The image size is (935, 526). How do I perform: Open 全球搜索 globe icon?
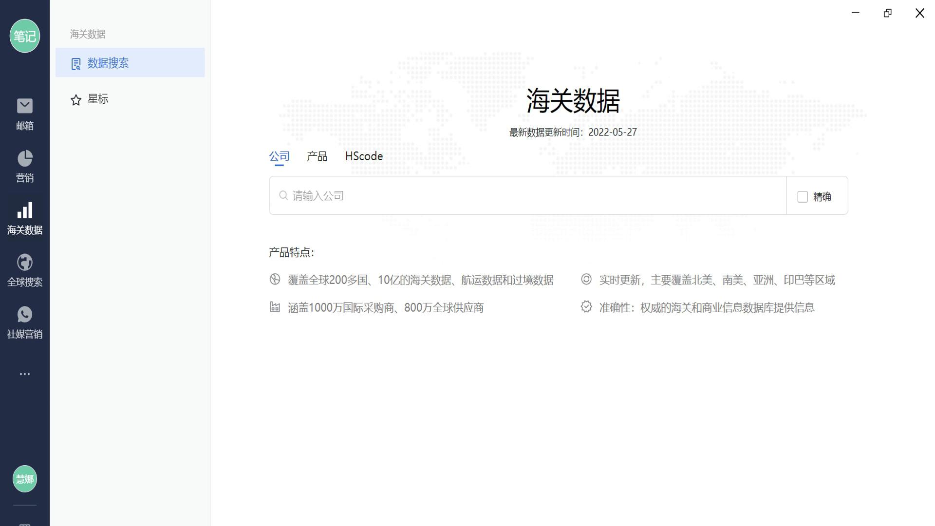click(x=24, y=263)
